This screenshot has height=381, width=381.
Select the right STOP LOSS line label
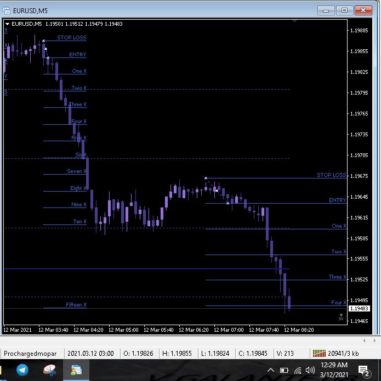click(x=331, y=175)
